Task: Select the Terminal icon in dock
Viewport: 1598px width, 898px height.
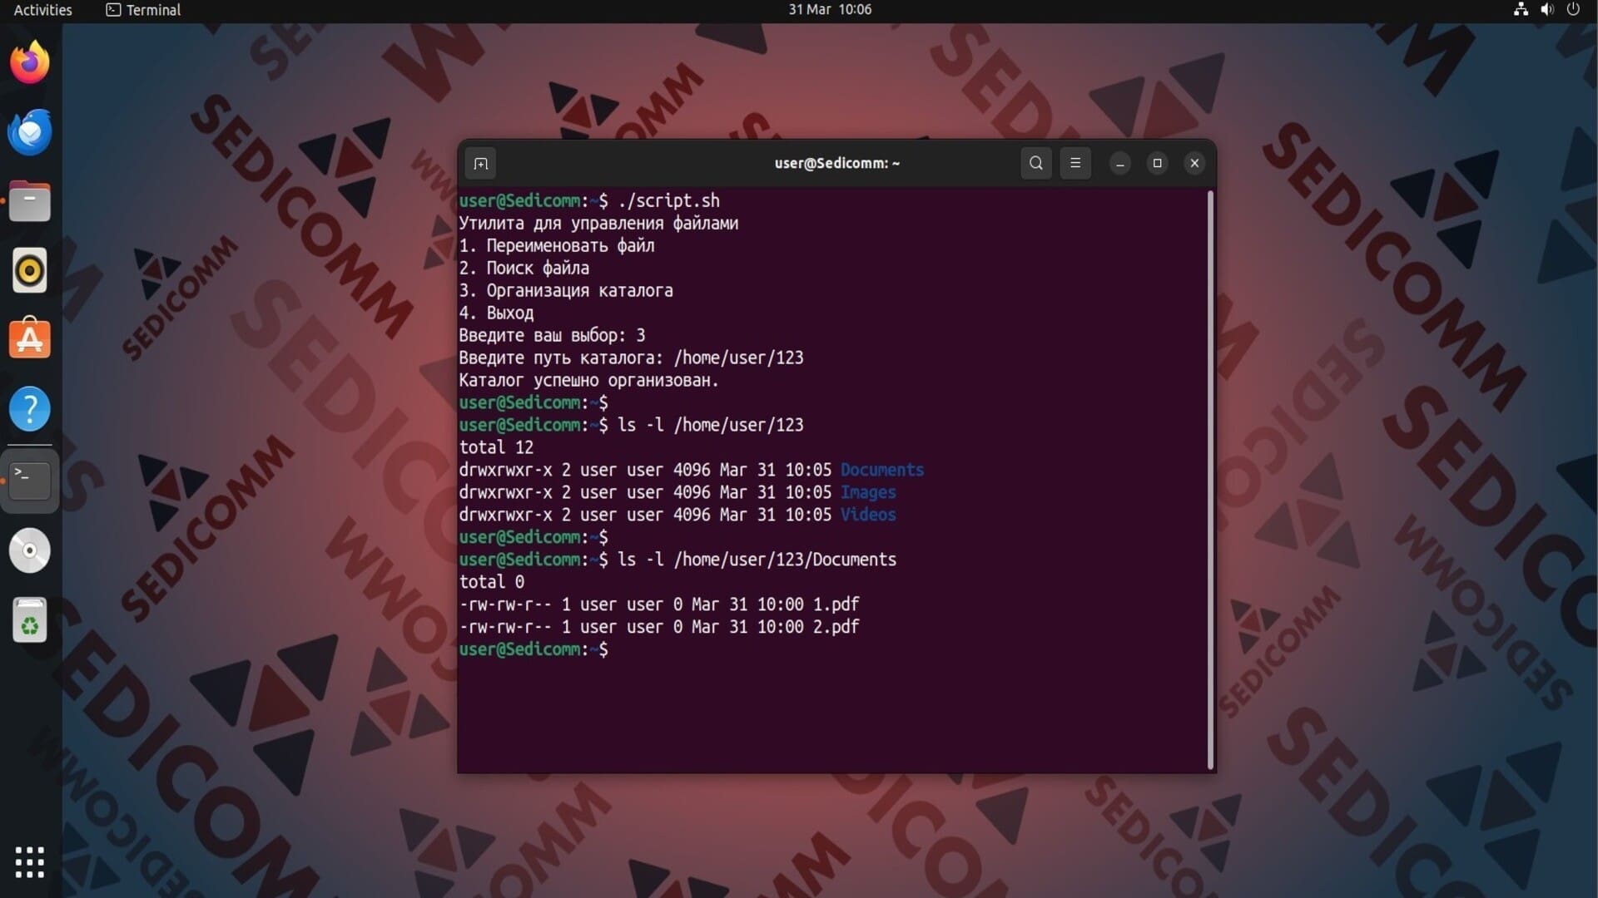Action: [30, 480]
